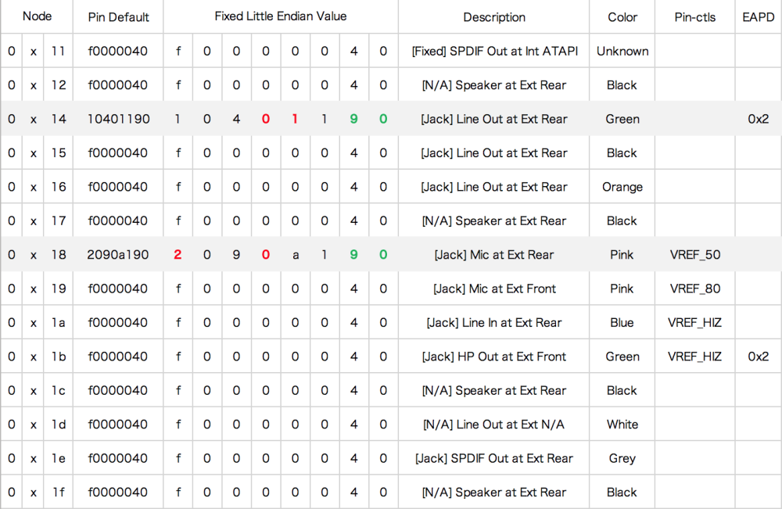Click the Orange color cell for node 16
The height and width of the screenshot is (509, 782).
pos(622,187)
